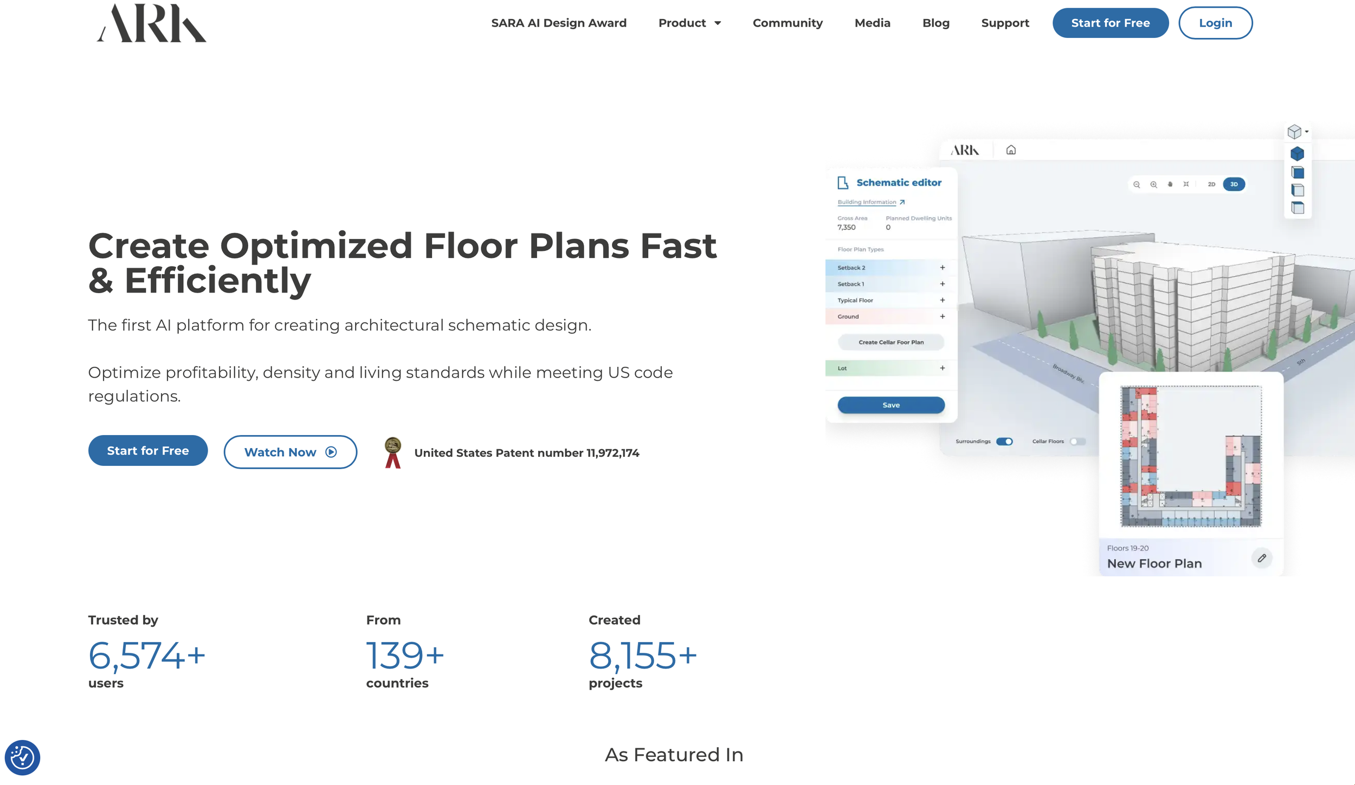Select the third cube view icon

[x=1298, y=190]
